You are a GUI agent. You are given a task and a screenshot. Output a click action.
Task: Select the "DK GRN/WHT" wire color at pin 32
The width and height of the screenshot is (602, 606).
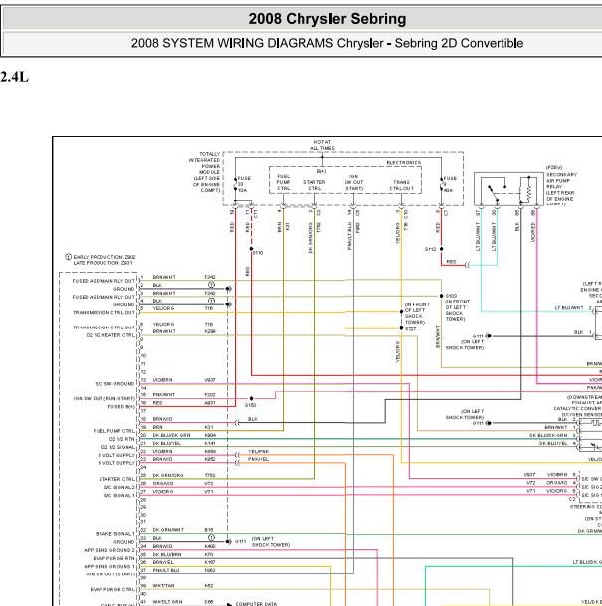(169, 530)
